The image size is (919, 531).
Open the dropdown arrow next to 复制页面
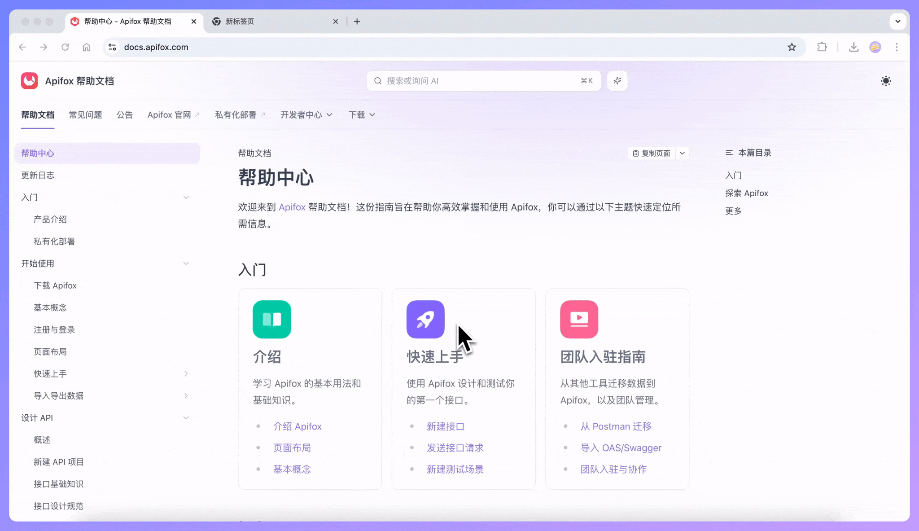(682, 153)
